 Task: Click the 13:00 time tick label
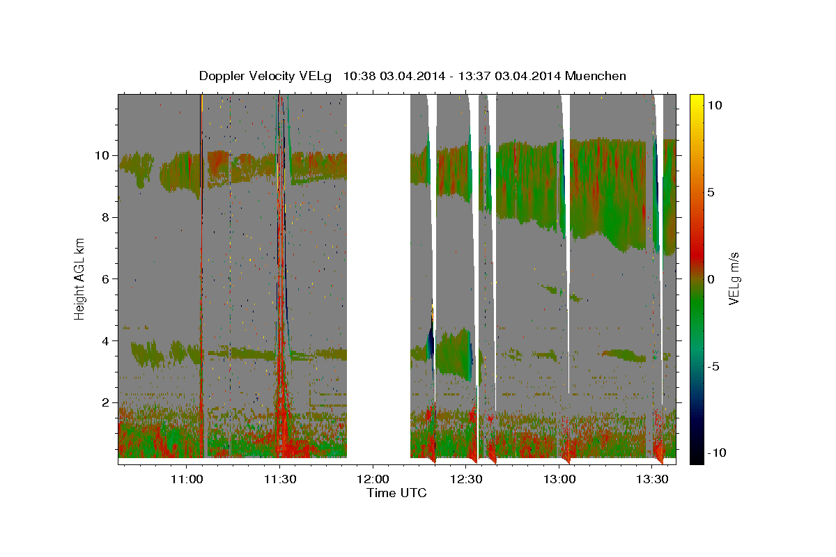(x=559, y=480)
